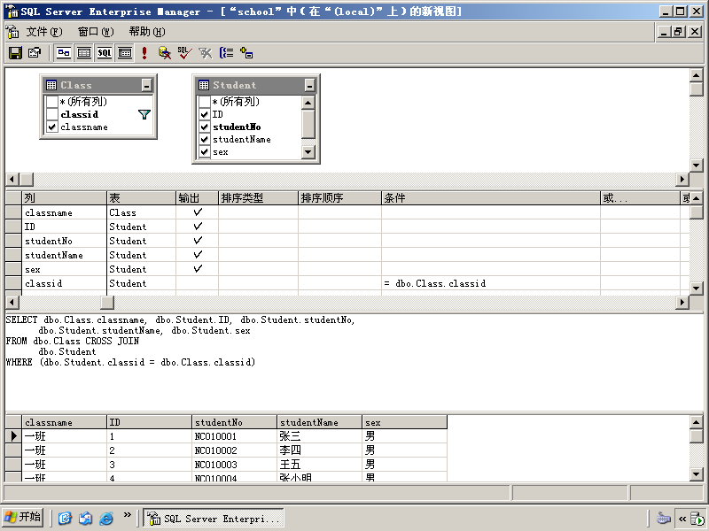
Task: Click the results pane scroll down arrow
Action: (x=697, y=474)
